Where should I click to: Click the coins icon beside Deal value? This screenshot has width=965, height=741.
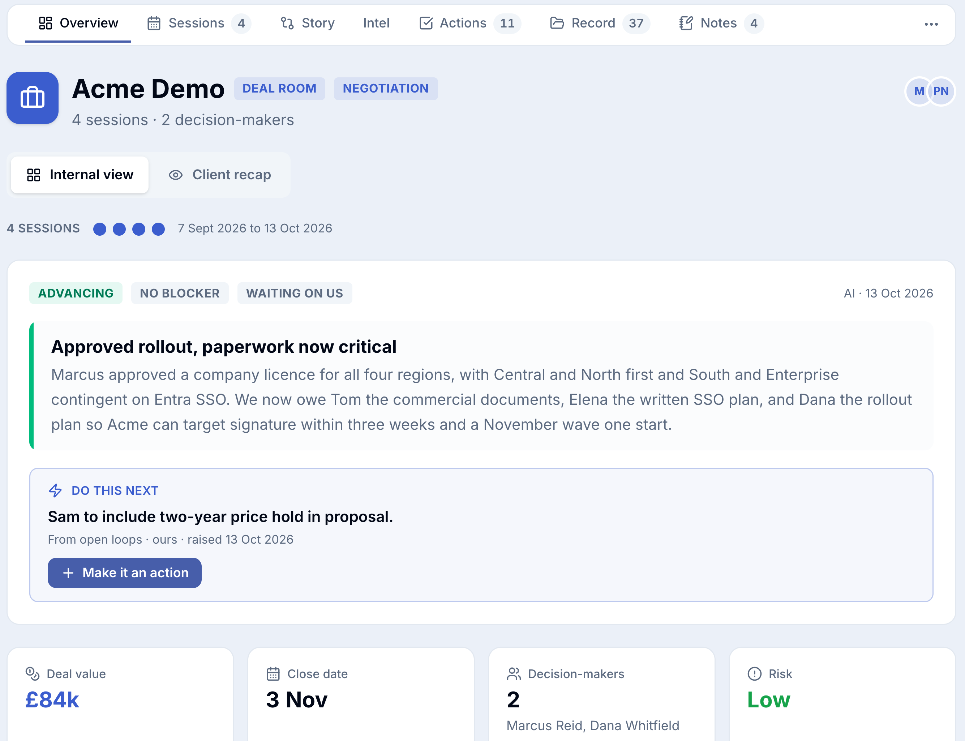pyautogui.click(x=33, y=673)
